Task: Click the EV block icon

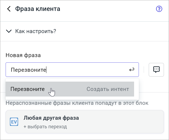Action: pyautogui.click(x=14, y=122)
